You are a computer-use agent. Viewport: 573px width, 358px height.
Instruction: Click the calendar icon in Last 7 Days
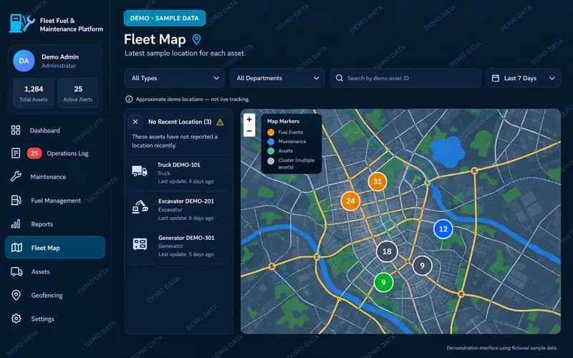point(496,78)
